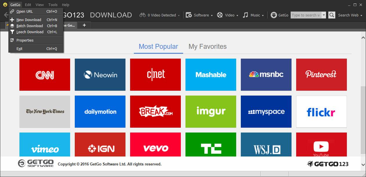Expand the search engine dropdown arrow
This screenshot has height=177, width=366.
[324, 15]
